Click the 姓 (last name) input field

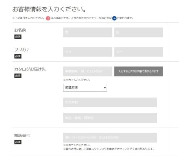click(x=87, y=32)
